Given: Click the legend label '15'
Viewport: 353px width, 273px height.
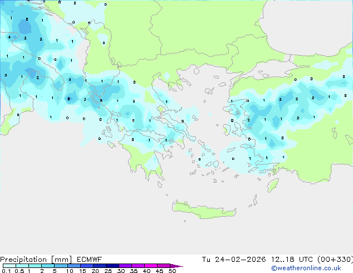Looking at the screenshot, I should click(82, 271).
